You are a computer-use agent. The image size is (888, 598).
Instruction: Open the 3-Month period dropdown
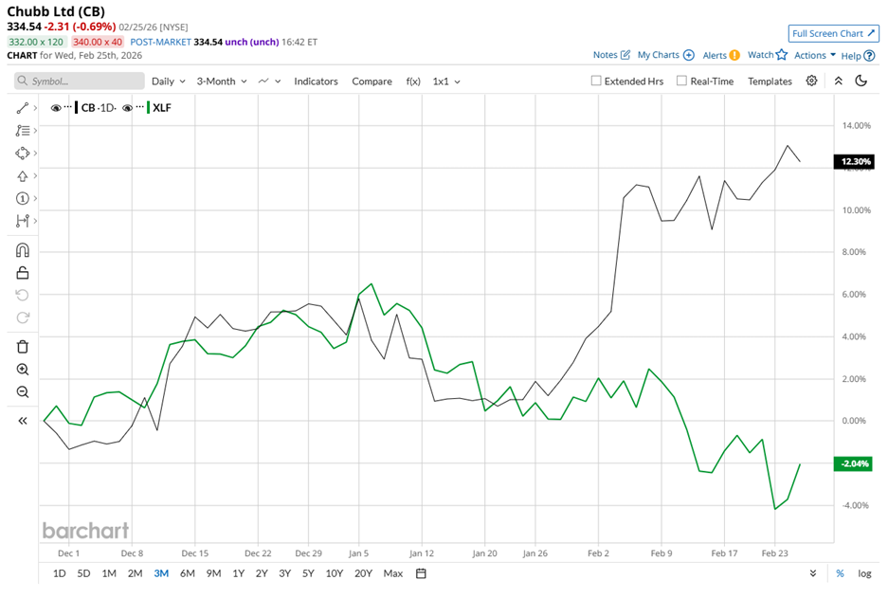coord(222,82)
